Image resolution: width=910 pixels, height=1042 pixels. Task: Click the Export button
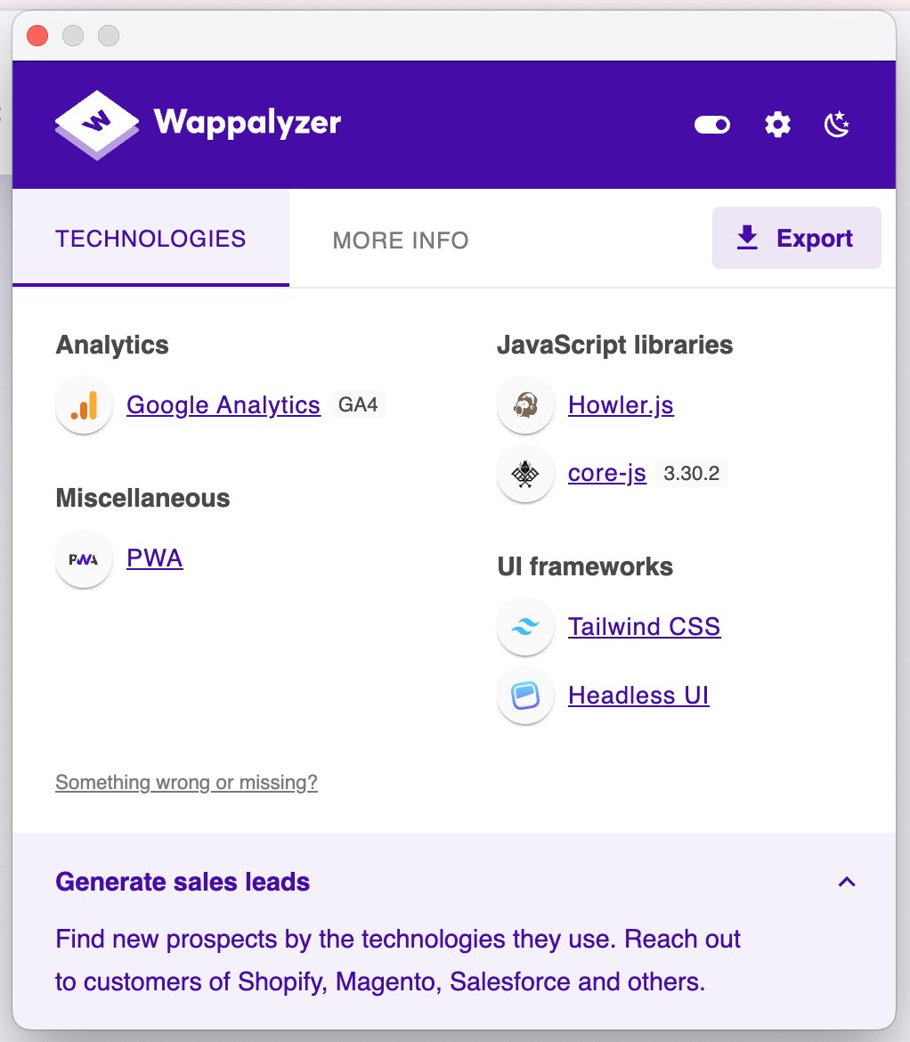(x=796, y=238)
